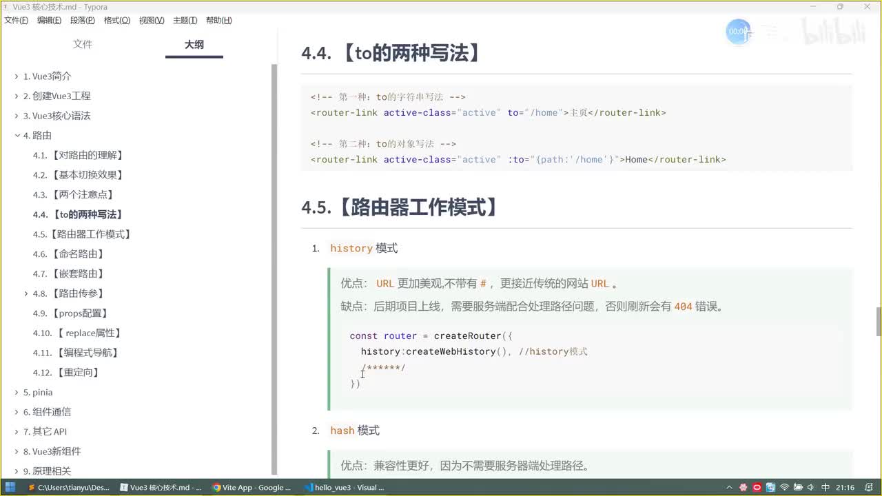
Task: Open the Windows Start menu
Action: point(10,487)
